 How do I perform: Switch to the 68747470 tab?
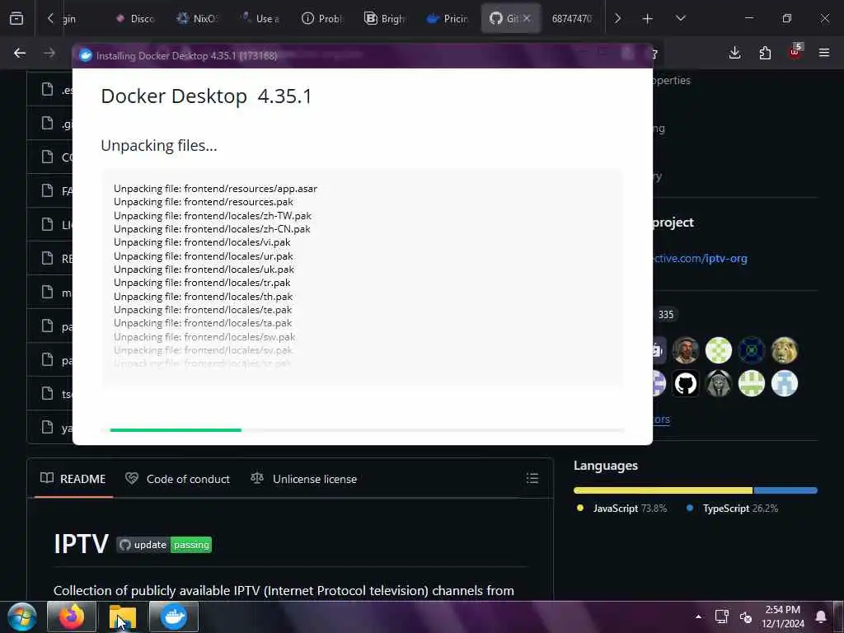572,19
